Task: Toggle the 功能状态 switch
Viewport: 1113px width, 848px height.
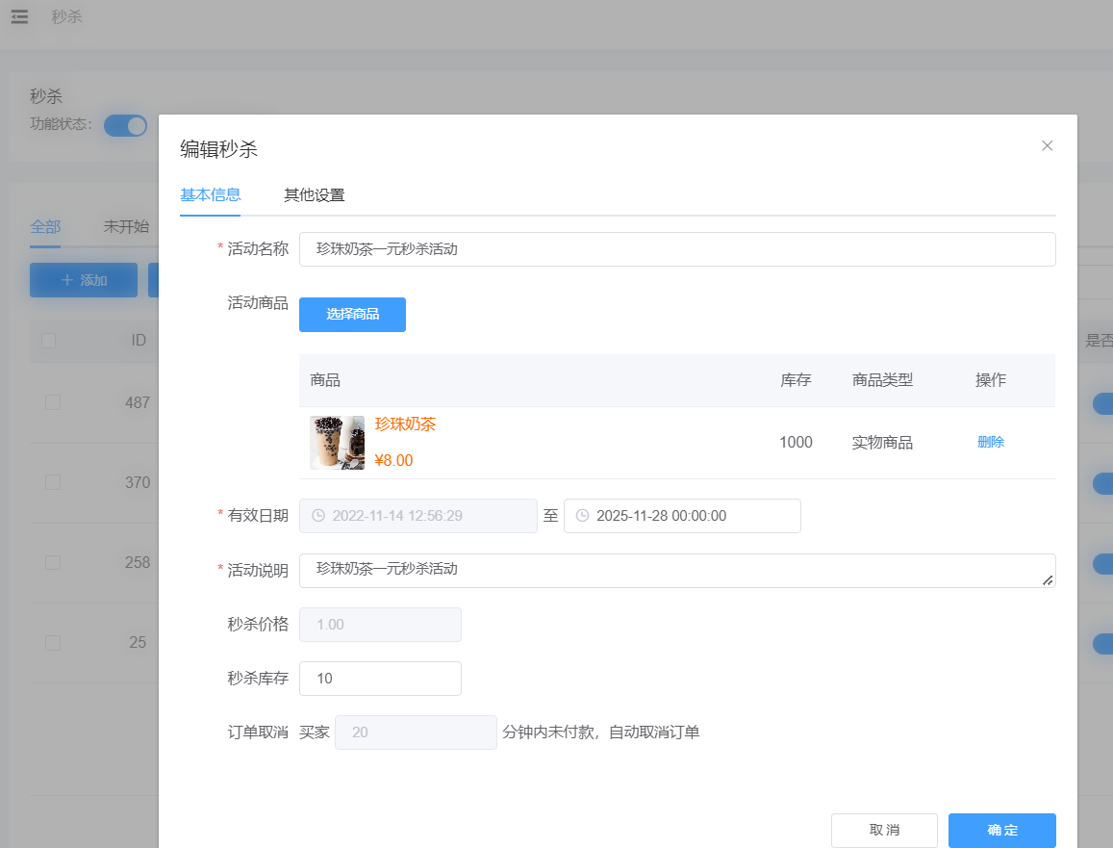Action: pos(125,125)
